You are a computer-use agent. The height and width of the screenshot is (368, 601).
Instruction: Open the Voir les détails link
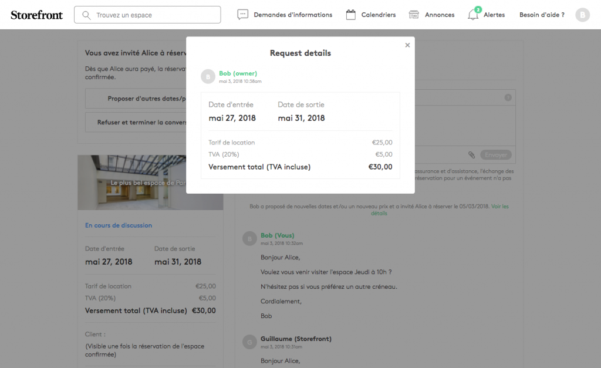(440, 210)
